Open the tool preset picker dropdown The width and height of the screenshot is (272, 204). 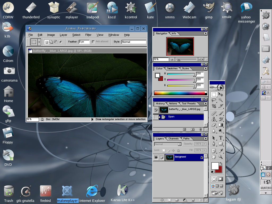point(39,42)
